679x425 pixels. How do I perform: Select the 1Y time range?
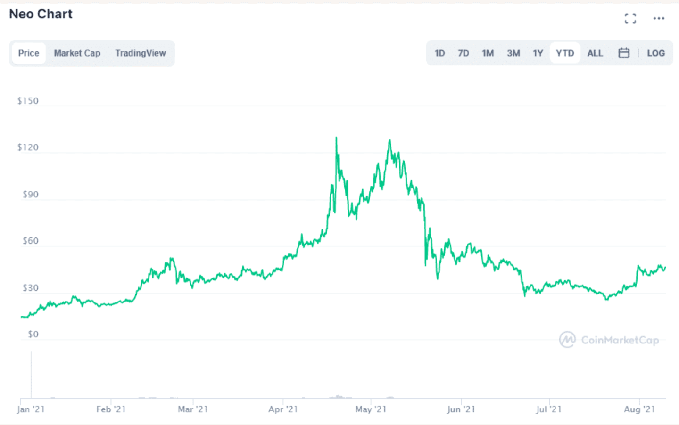coord(538,53)
